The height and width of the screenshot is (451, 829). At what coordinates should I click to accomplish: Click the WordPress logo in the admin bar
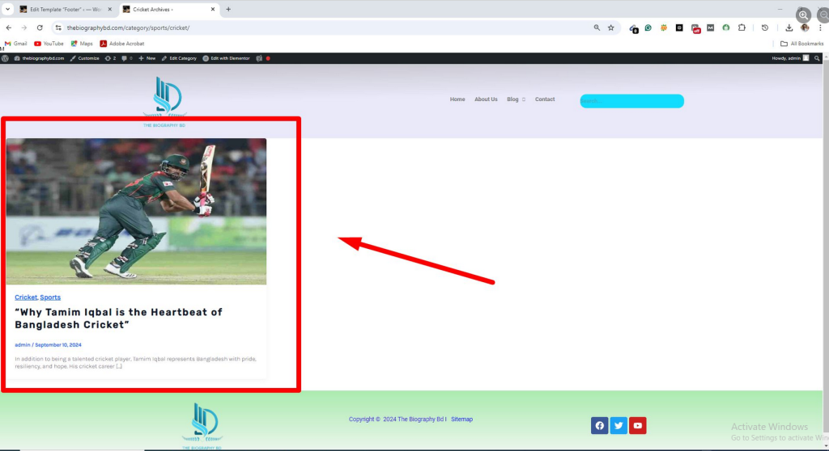[x=6, y=58]
